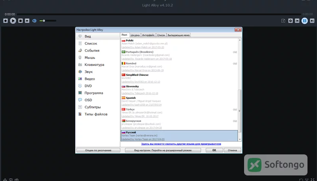Select the Список settings category
Image resolution: width=317 pixels, height=181 pixels.
98,43
